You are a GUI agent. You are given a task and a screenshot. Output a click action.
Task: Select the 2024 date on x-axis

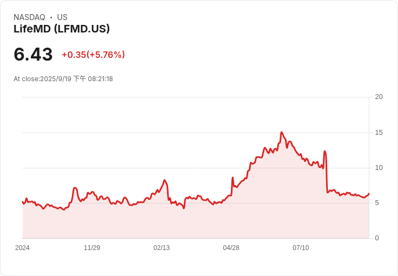tap(22, 248)
